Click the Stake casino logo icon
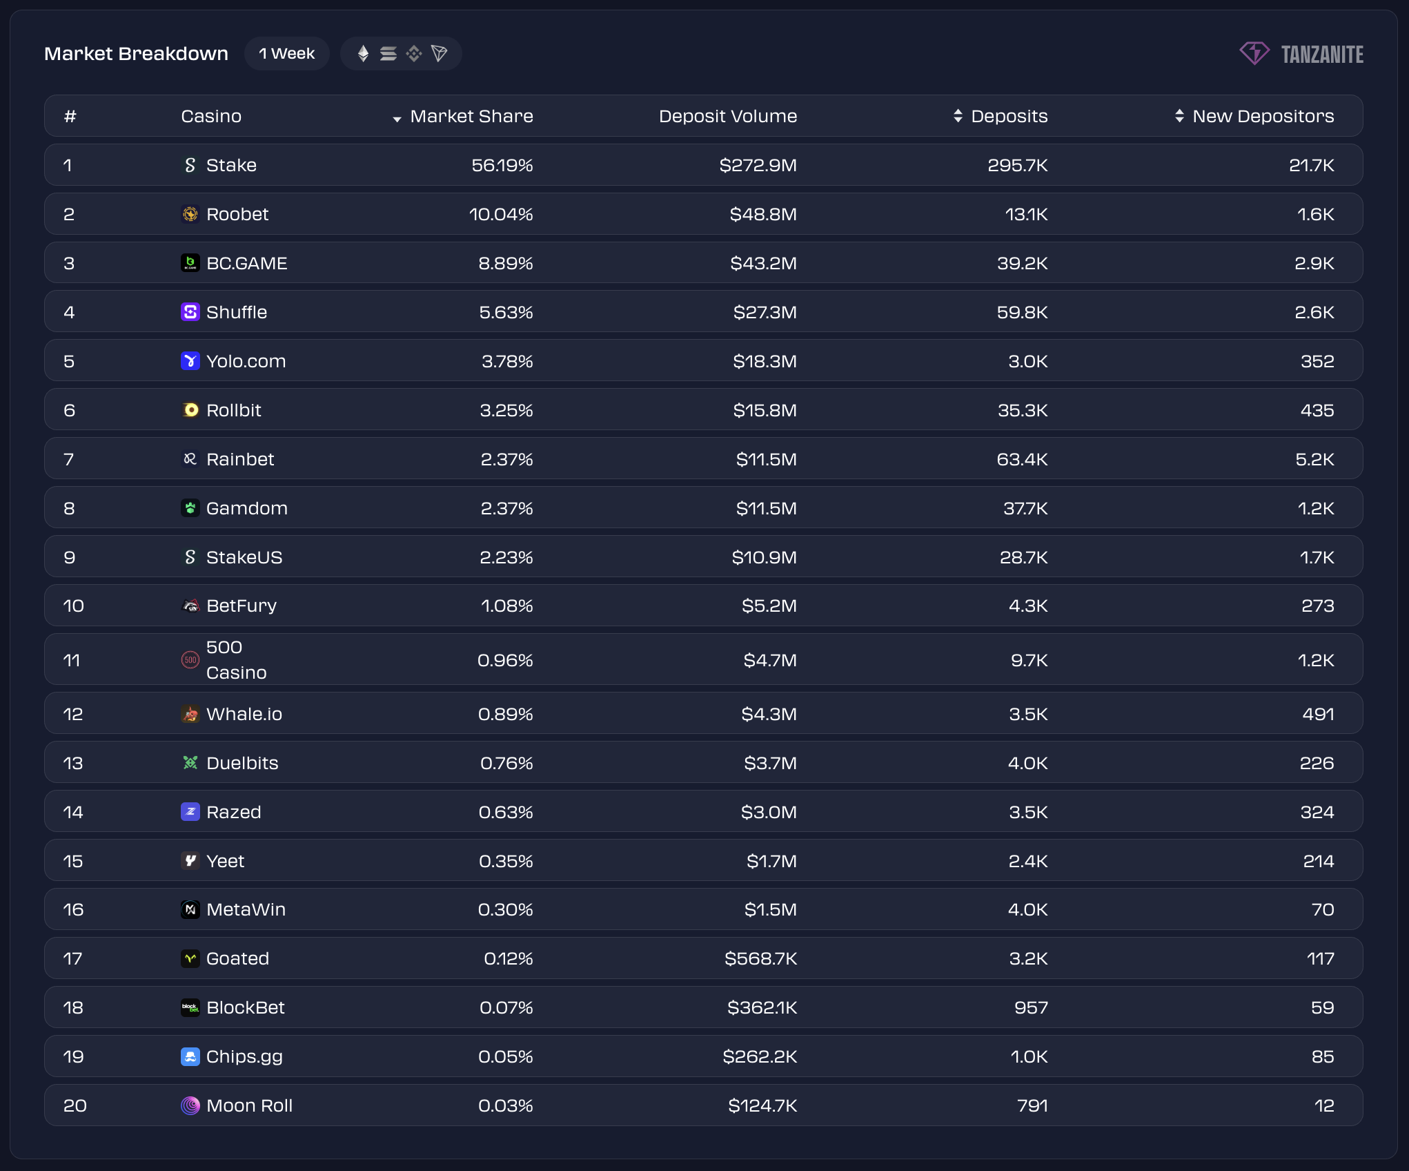Screen dimensions: 1409x1171 (x=190, y=165)
